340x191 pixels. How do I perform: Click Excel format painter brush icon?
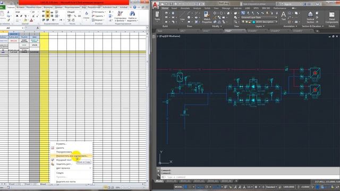8,20
